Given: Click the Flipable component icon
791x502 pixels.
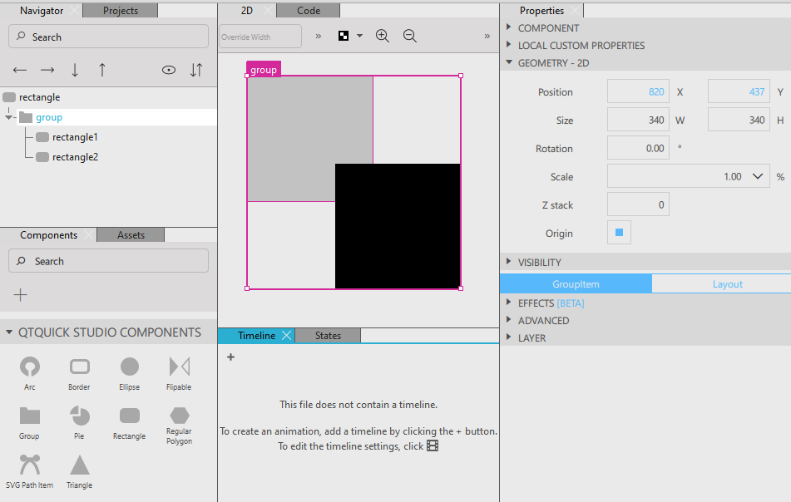Looking at the screenshot, I should [x=179, y=367].
